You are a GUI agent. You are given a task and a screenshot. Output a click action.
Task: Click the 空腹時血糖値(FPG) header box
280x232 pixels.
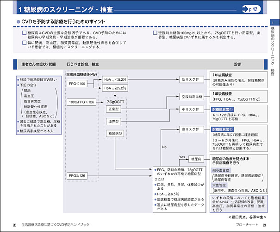coord(81,74)
